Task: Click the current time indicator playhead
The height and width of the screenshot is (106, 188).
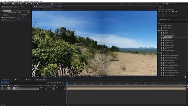Action: point(67,83)
